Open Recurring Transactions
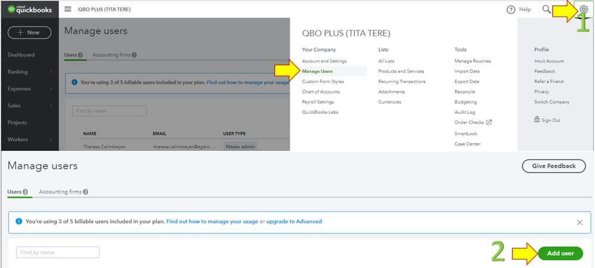 [x=402, y=81]
